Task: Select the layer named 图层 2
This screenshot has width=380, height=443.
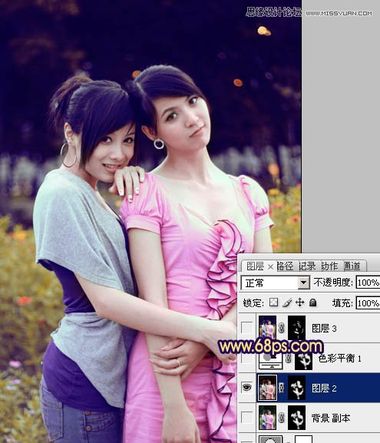Action: [324, 388]
